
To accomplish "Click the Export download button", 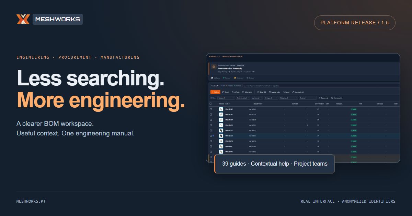I will [x=286, y=92].
